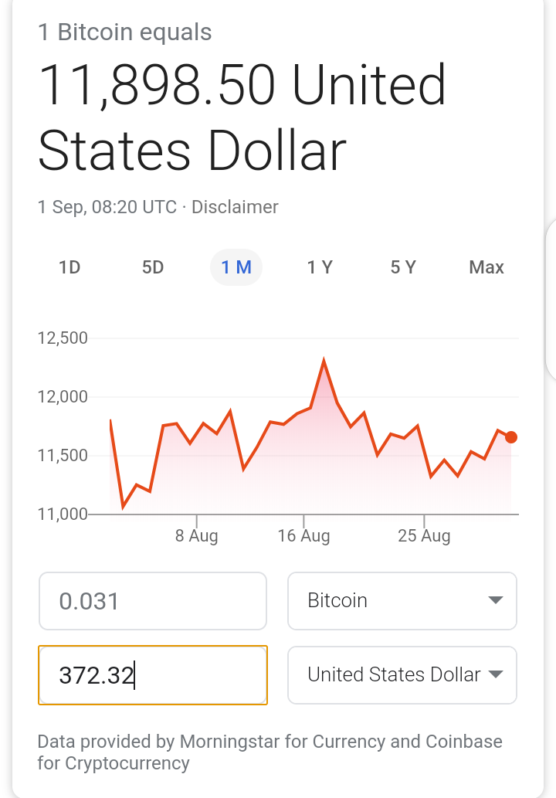Show the Max price history
This screenshot has width=556, height=798.
click(486, 267)
